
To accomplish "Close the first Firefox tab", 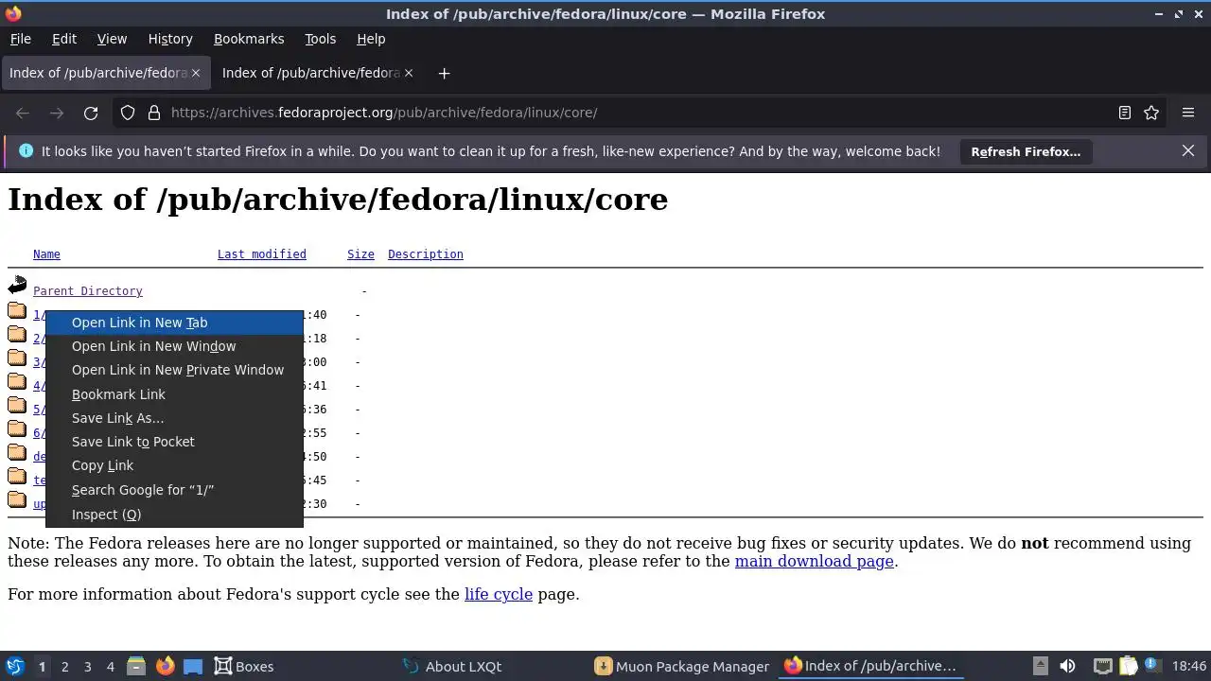I will tap(196, 73).
